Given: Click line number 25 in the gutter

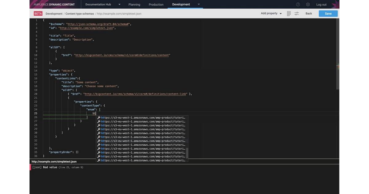Looking at the screenshot, I should click(36, 113).
